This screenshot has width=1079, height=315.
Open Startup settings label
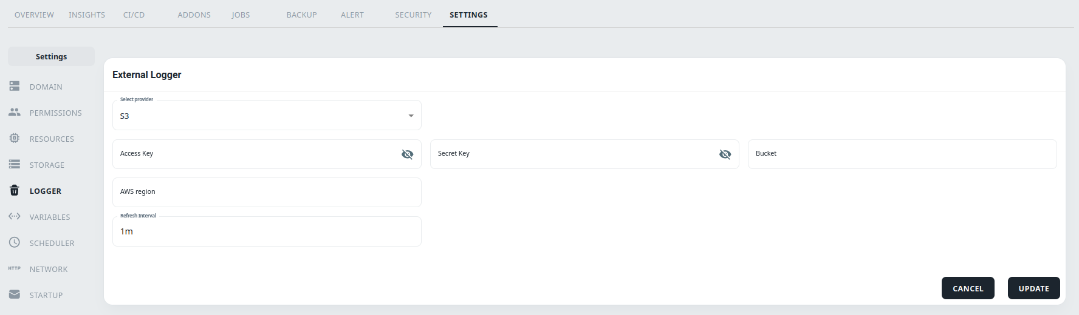click(46, 296)
